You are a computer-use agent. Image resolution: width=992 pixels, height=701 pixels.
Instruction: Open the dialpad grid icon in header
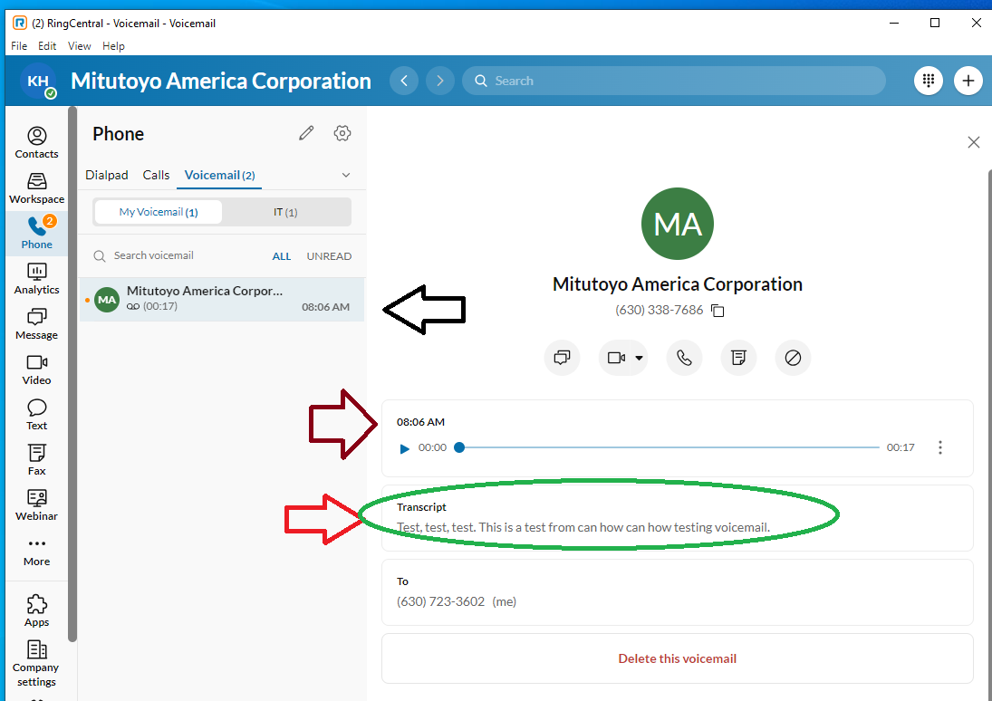pos(928,81)
